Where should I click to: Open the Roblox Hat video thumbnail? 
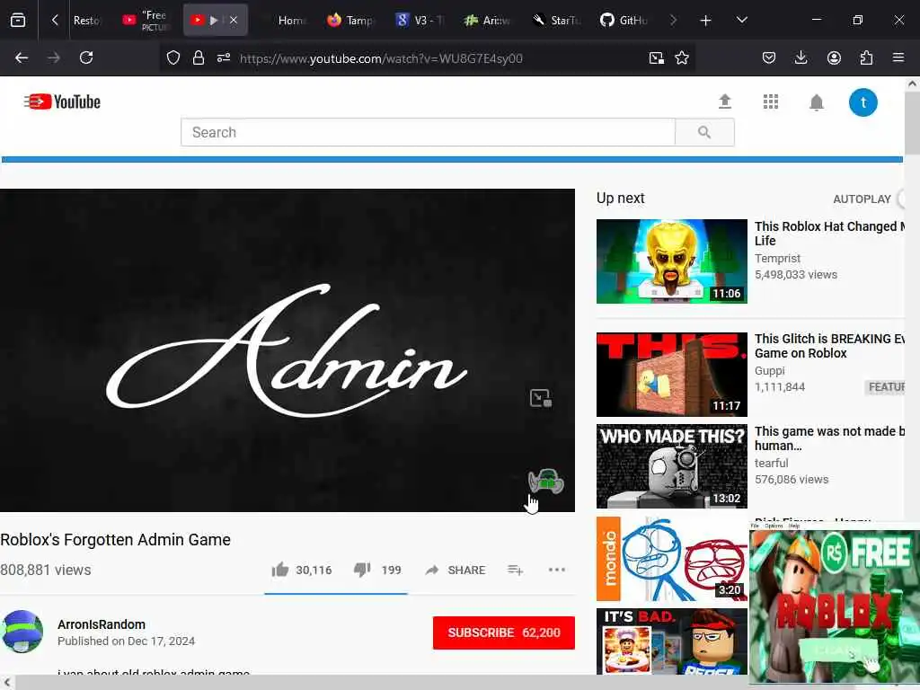pyautogui.click(x=672, y=261)
